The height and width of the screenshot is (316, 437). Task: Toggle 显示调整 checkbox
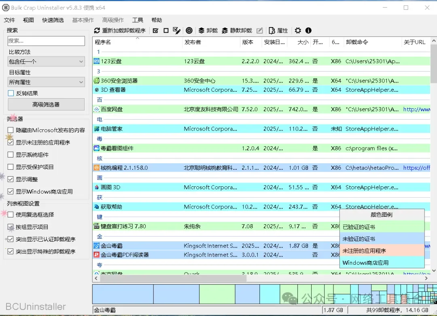tap(11, 179)
